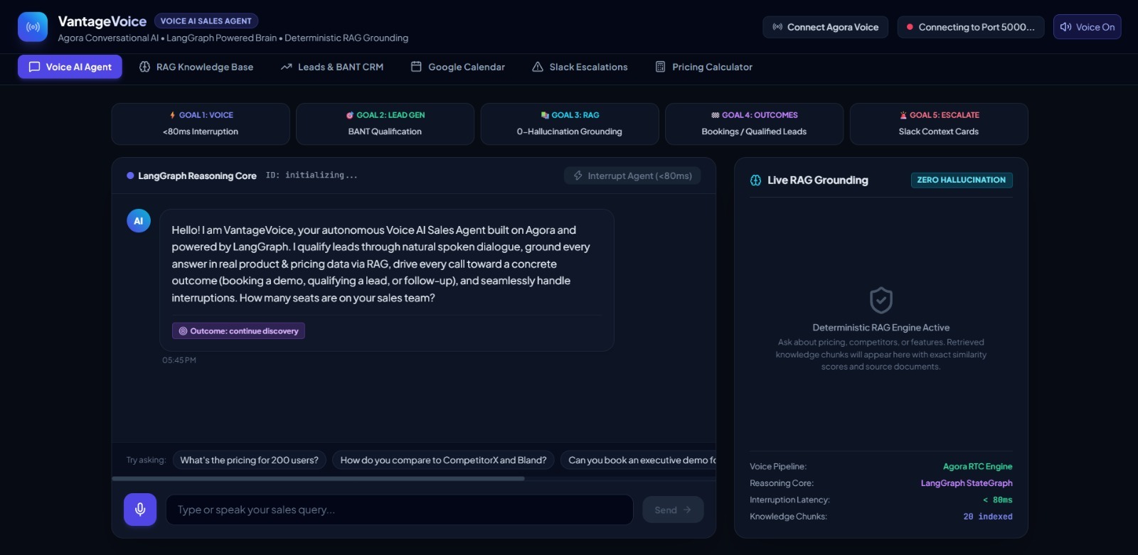Click Connect Agora Voice button
Viewport: 1138px width, 555px height.
825,27
